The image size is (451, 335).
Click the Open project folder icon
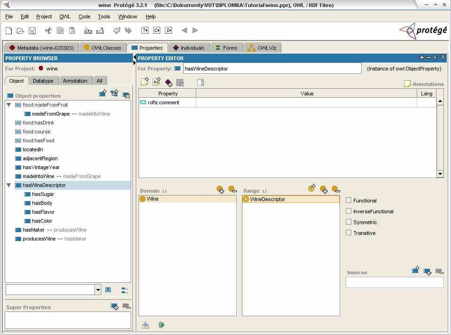20,31
